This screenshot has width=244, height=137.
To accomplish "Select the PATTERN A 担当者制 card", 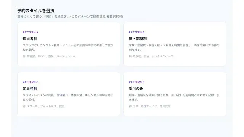I will click(x=69, y=44).
